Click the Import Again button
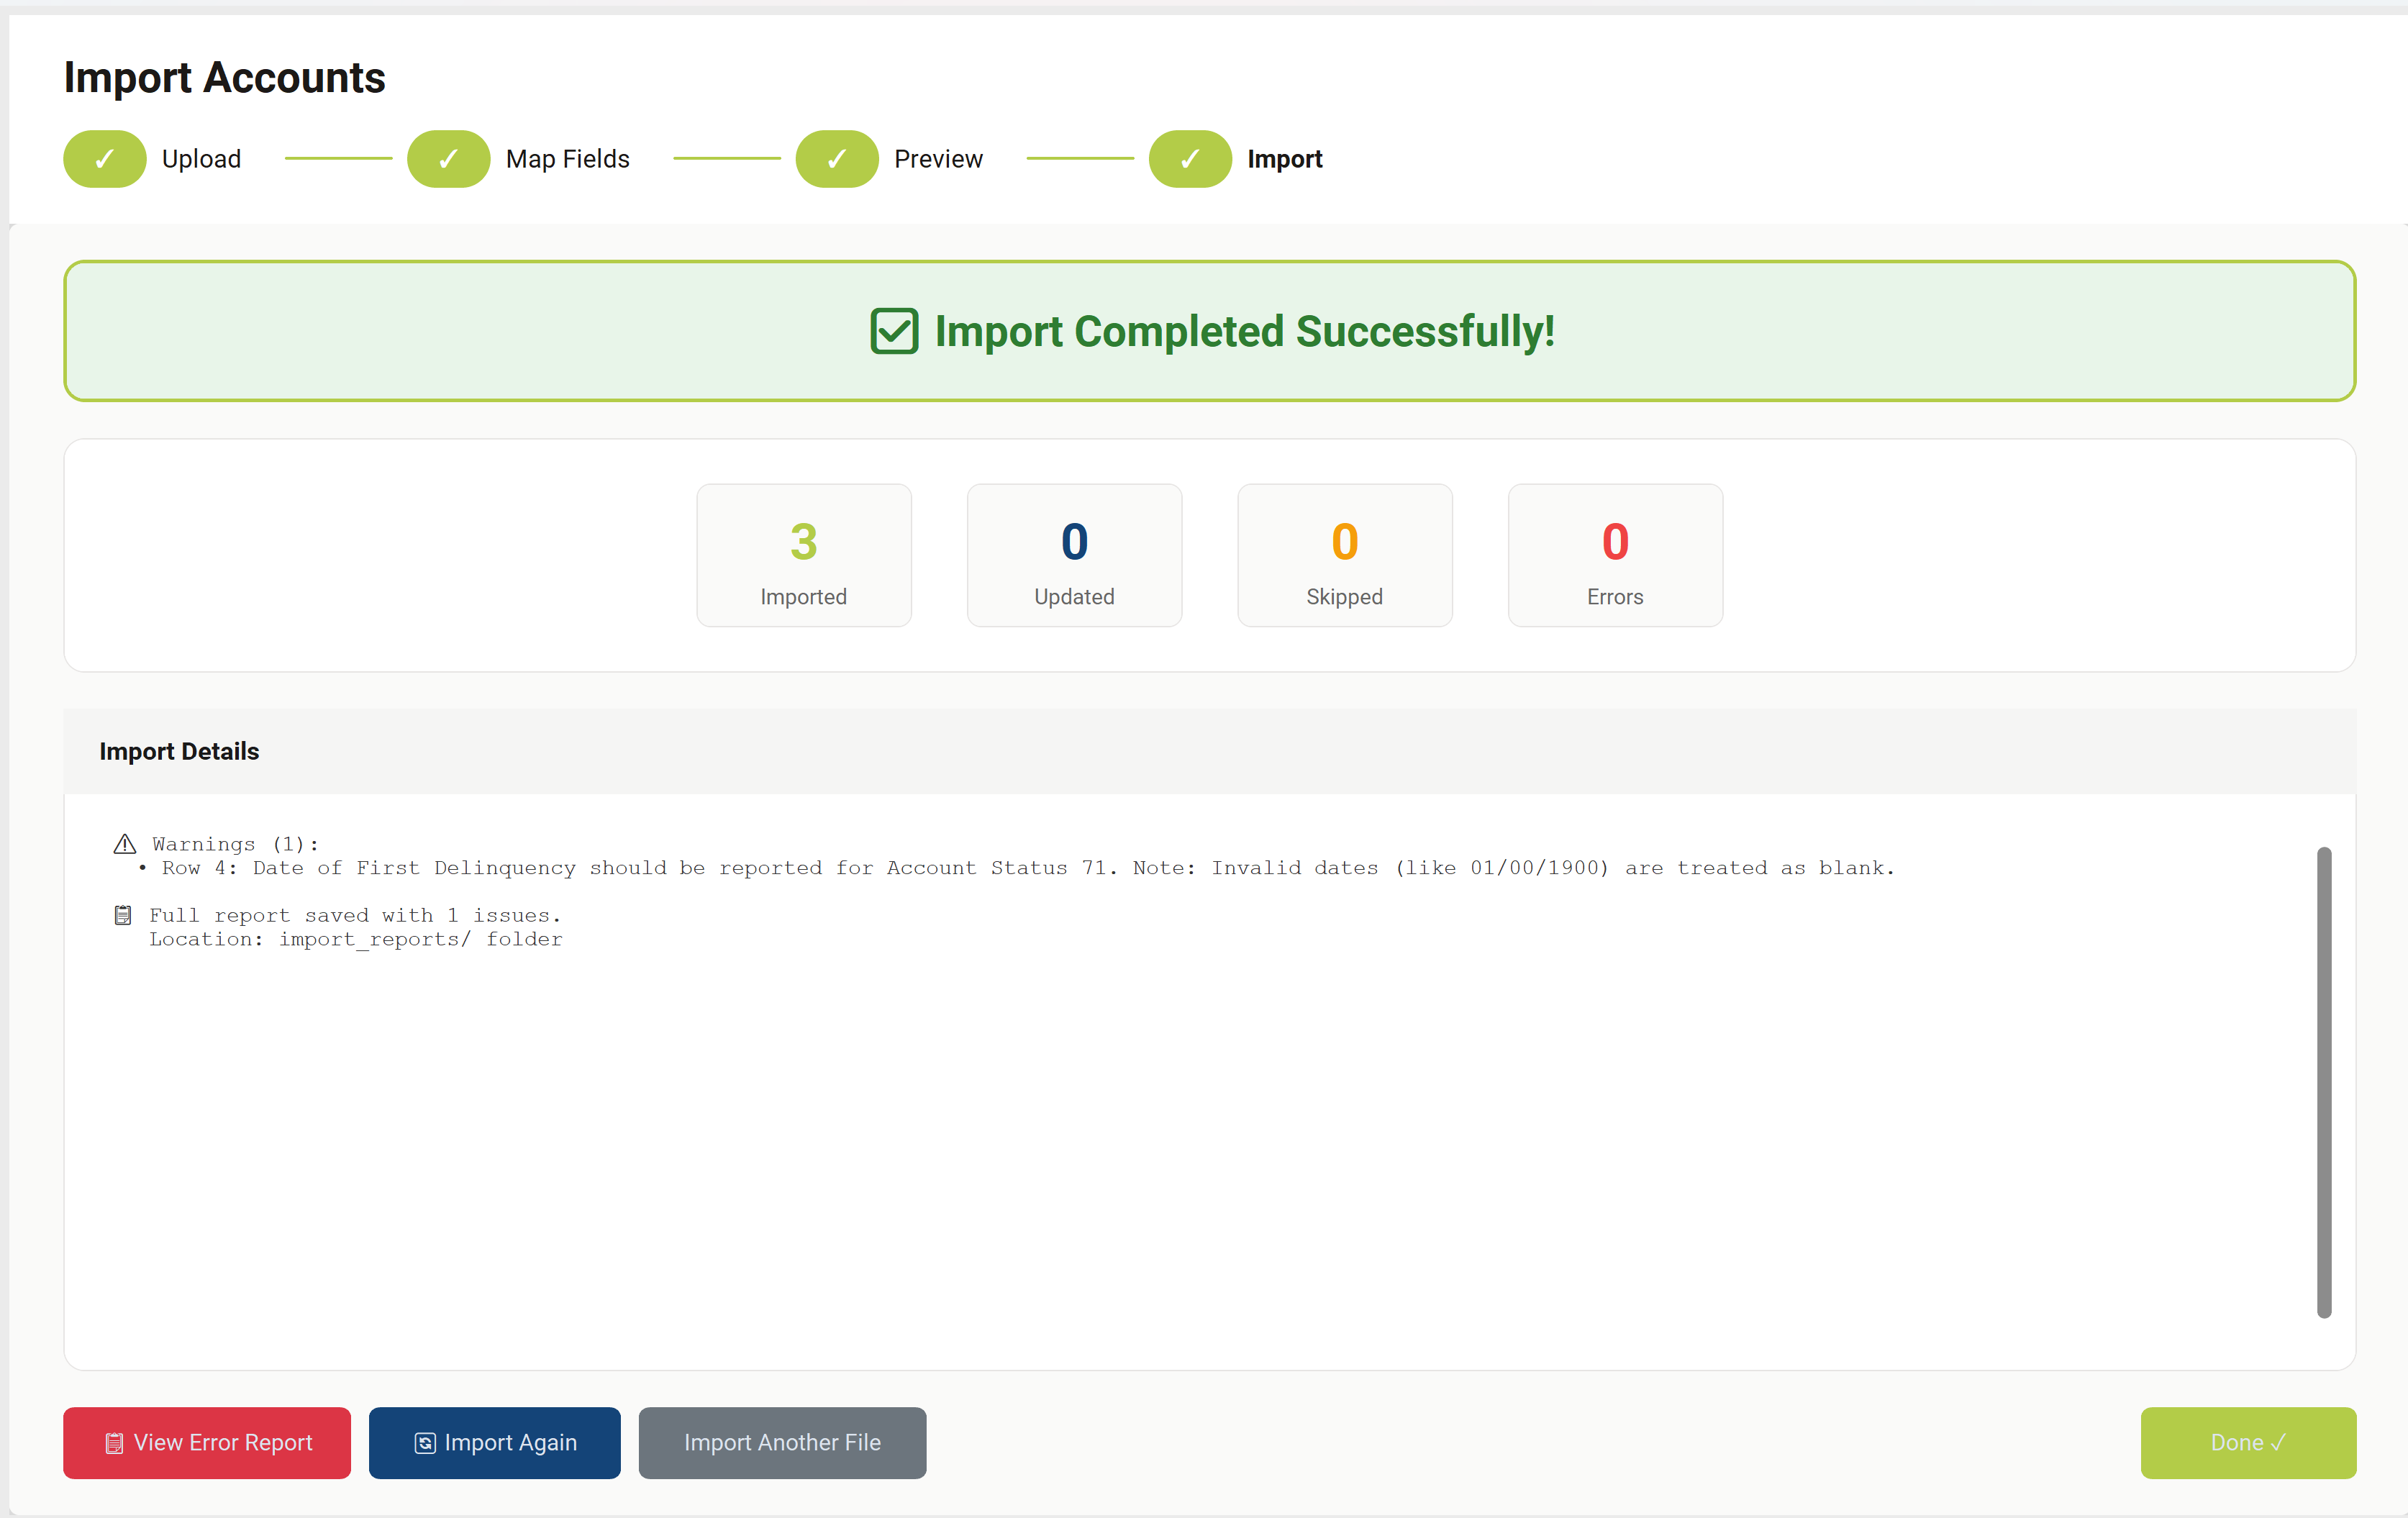Viewport: 2408px width, 1518px height. [494, 1442]
